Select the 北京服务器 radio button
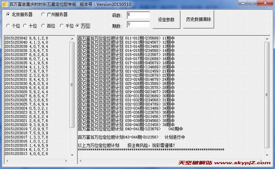This screenshot has width=275, height=169. (8, 14)
